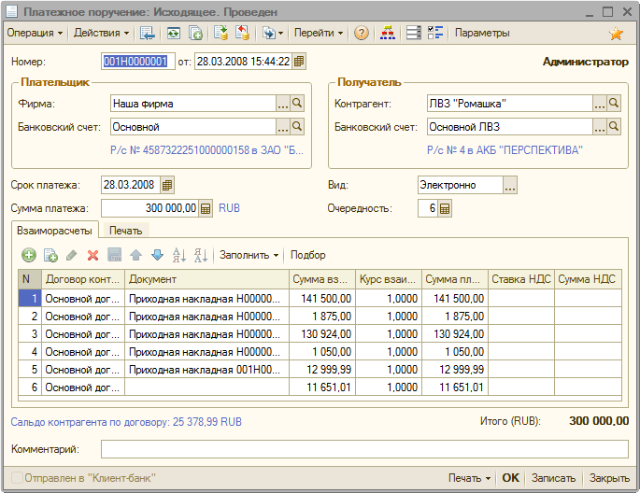Image resolution: width=640 pixels, height=493 pixels.
Task: Click the Сумма платежа value field
Action: (x=149, y=208)
